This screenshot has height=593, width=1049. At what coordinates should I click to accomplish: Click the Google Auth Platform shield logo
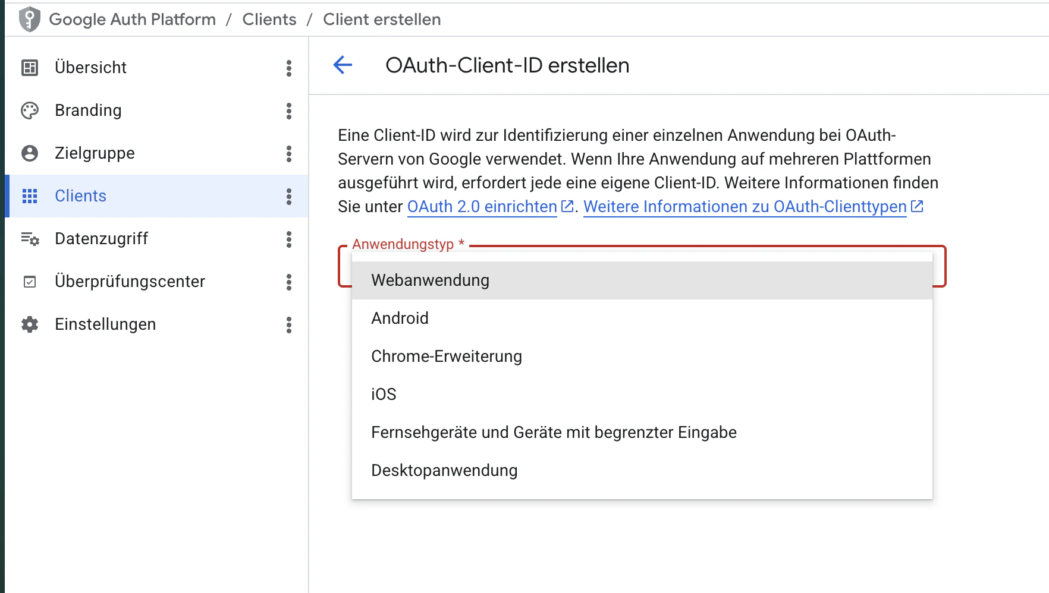pyautogui.click(x=29, y=20)
